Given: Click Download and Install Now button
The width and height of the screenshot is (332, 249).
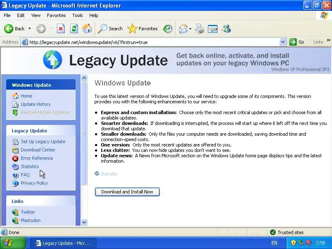Looking at the screenshot, I should click(127, 192).
